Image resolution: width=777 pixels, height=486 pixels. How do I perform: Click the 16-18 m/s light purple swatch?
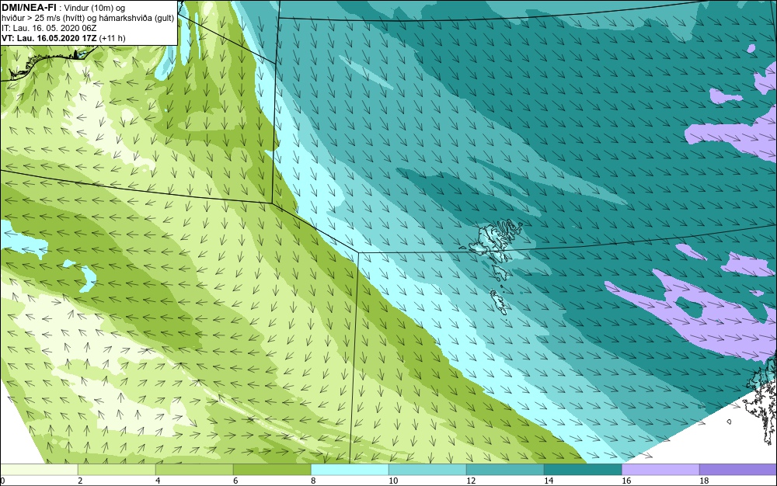pos(660,469)
